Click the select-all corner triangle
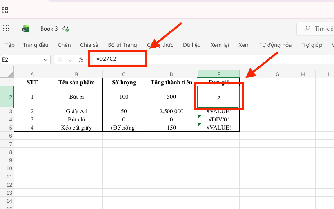 10,74
